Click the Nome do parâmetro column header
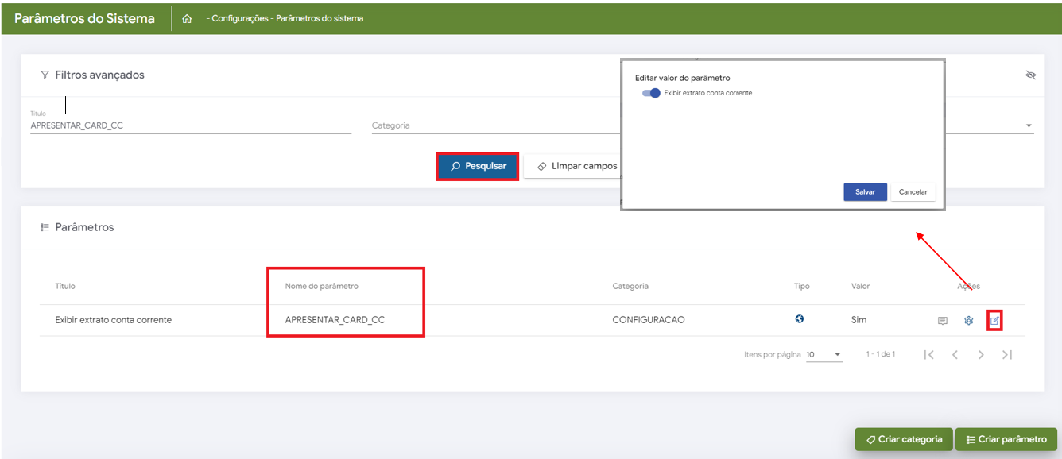 click(x=322, y=286)
